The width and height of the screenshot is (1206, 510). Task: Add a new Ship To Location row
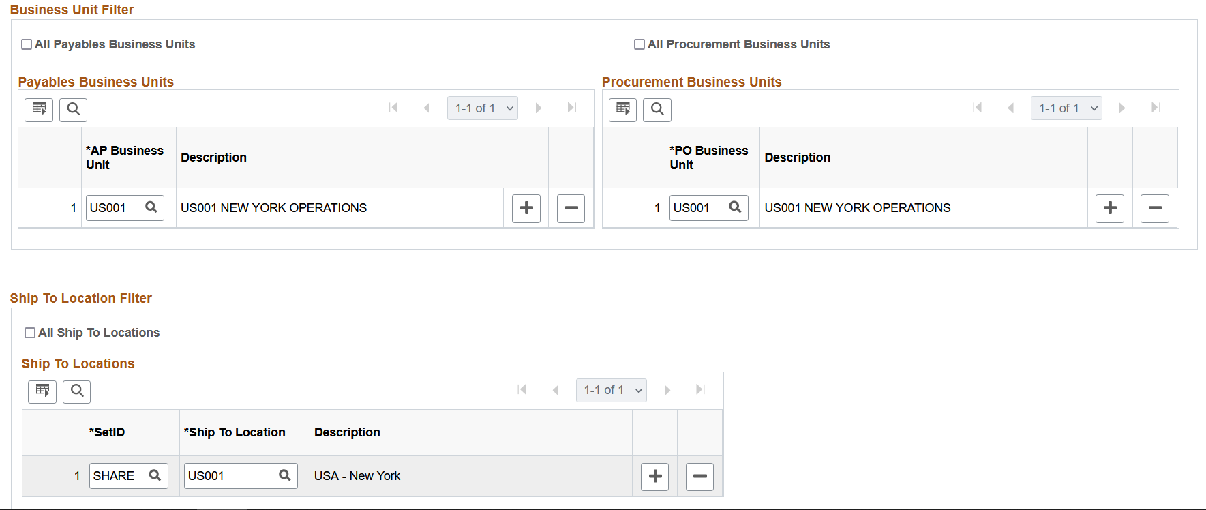tap(655, 476)
